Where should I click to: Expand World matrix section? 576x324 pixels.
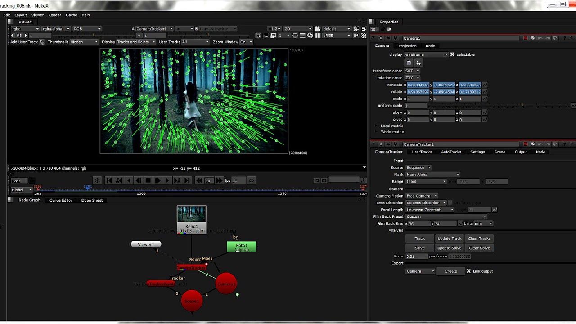click(376, 132)
